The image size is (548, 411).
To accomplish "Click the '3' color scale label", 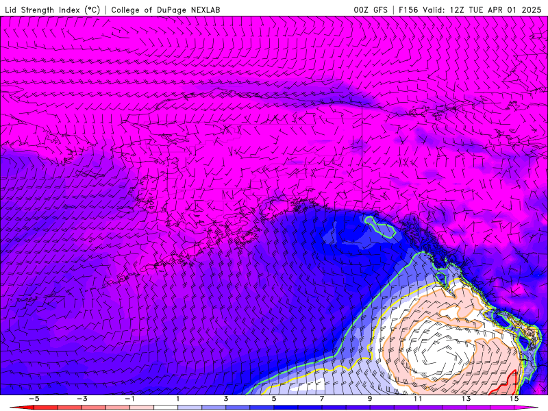I will (x=226, y=399).
